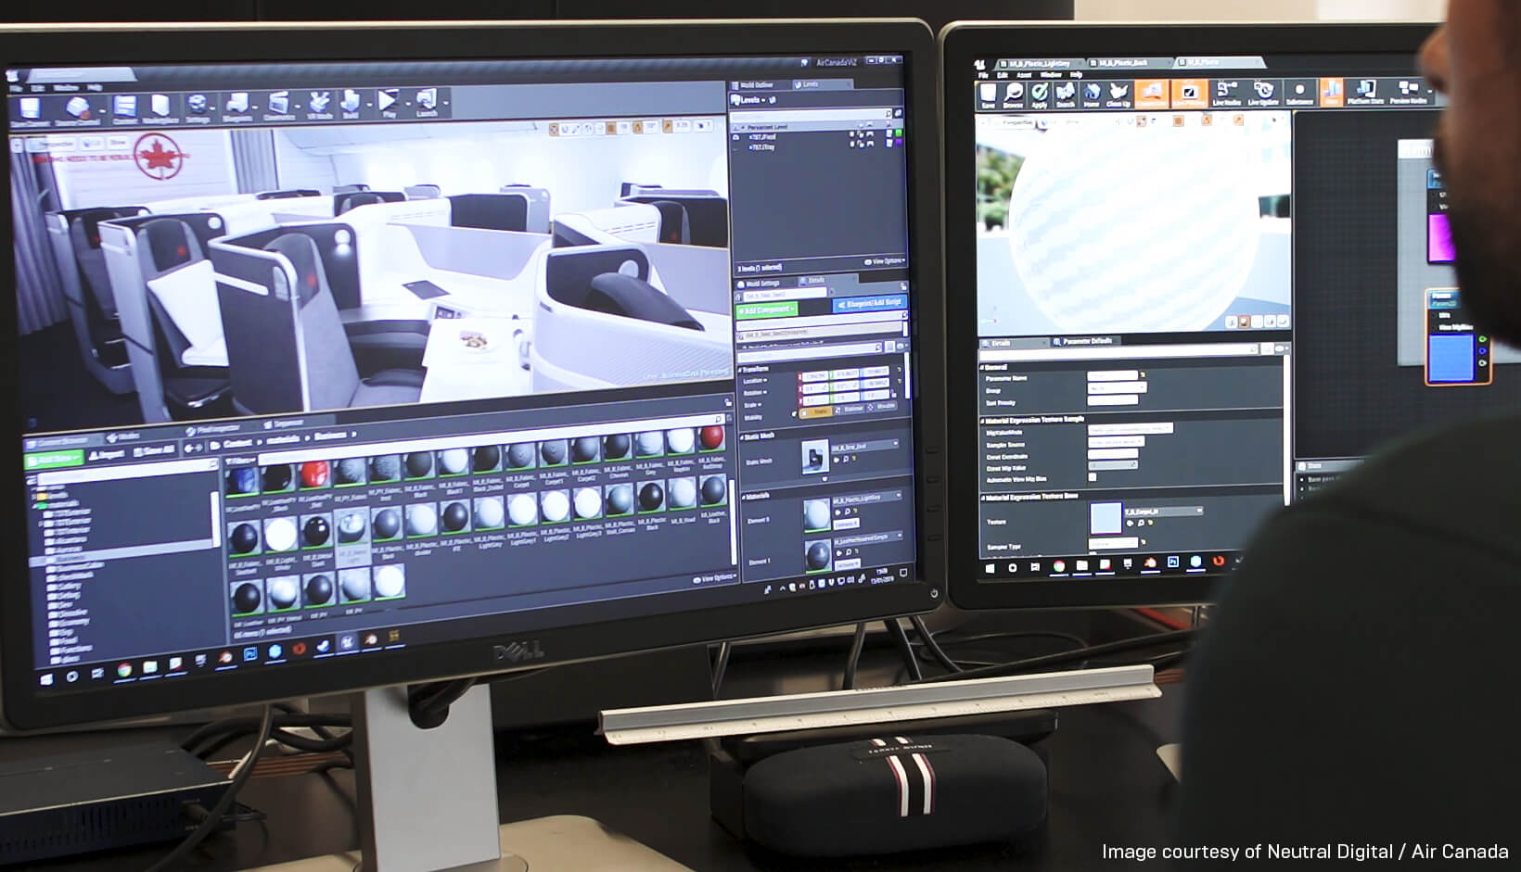Image resolution: width=1521 pixels, height=872 pixels.
Task: Click the Build toolbar icon
Action: coord(351,104)
